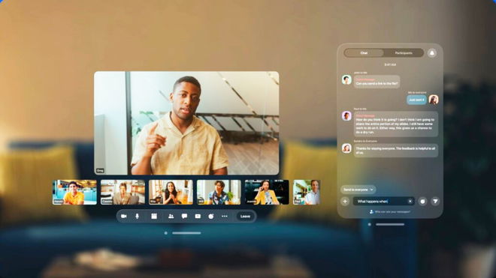Open the 'Send to everyone' dropdown

pyautogui.click(x=358, y=190)
